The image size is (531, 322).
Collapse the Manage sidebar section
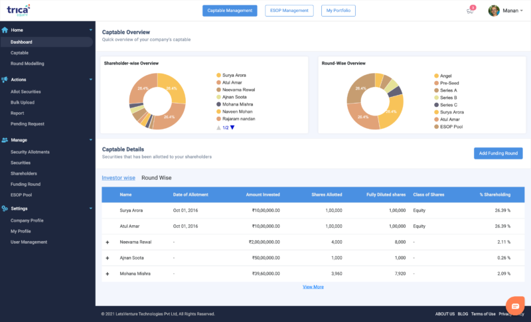(x=90, y=140)
